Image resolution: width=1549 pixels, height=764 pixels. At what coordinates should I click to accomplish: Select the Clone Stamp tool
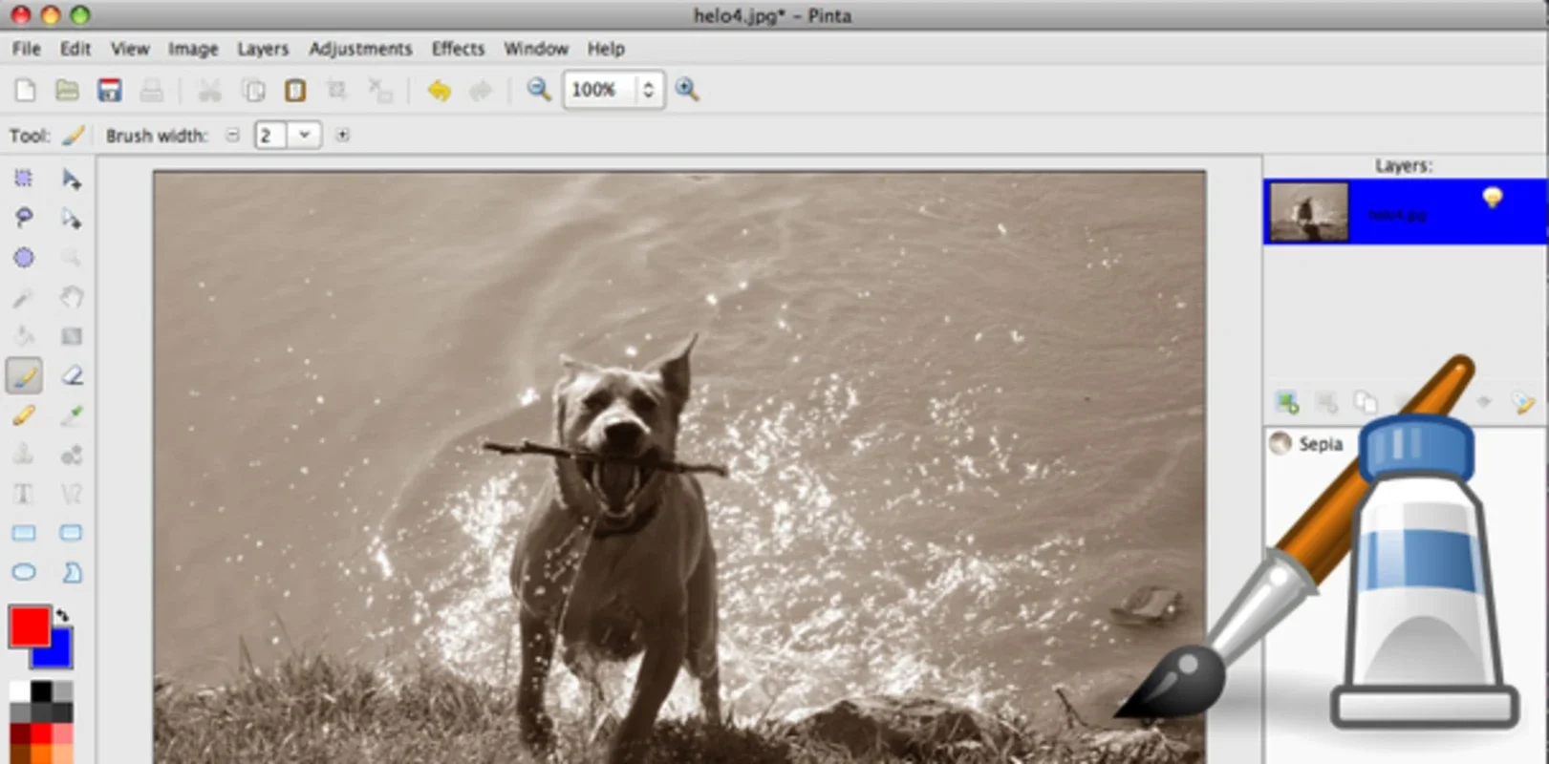(24, 455)
